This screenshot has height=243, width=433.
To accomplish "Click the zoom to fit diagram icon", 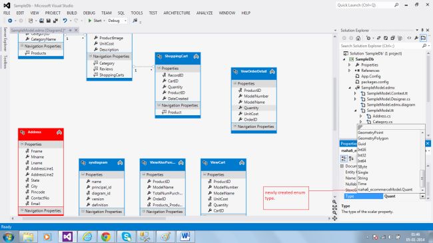I will pyautogui.click(x=334, y=207).
